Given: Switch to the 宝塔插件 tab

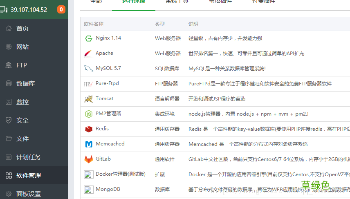Looking at the screenshot, I should pyautogui.click(x=220, y=2).
